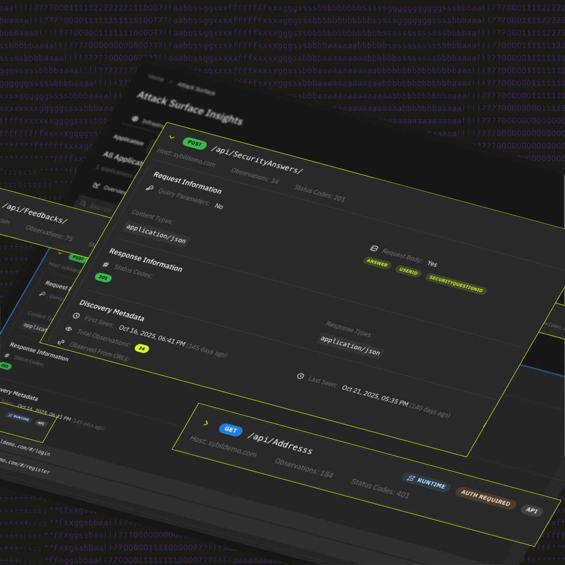The image size is (565, 565).
Task: Select "Host: sybildemo.com" under /api/SecurityAnswers/
Action: tap(186, 158)
